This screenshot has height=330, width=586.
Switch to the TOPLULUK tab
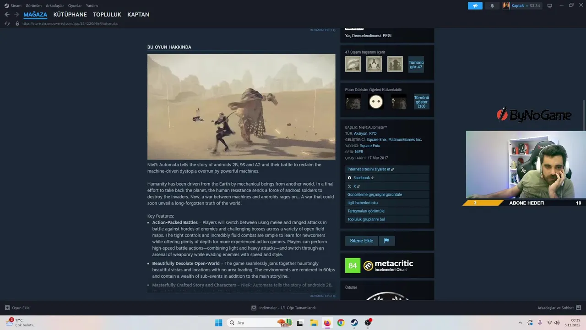click(107, 15)
